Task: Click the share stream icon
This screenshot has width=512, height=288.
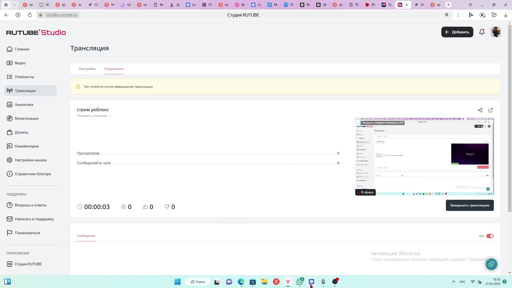Action: pos(480,110)
